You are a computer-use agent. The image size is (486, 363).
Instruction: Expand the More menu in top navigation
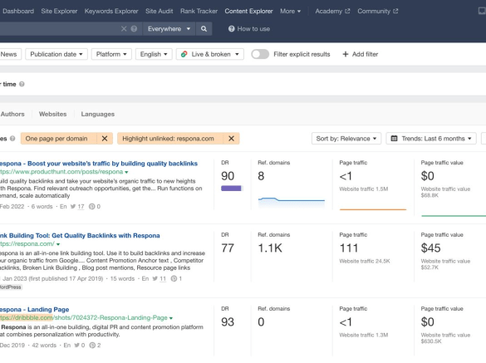(x=291, y=11)
